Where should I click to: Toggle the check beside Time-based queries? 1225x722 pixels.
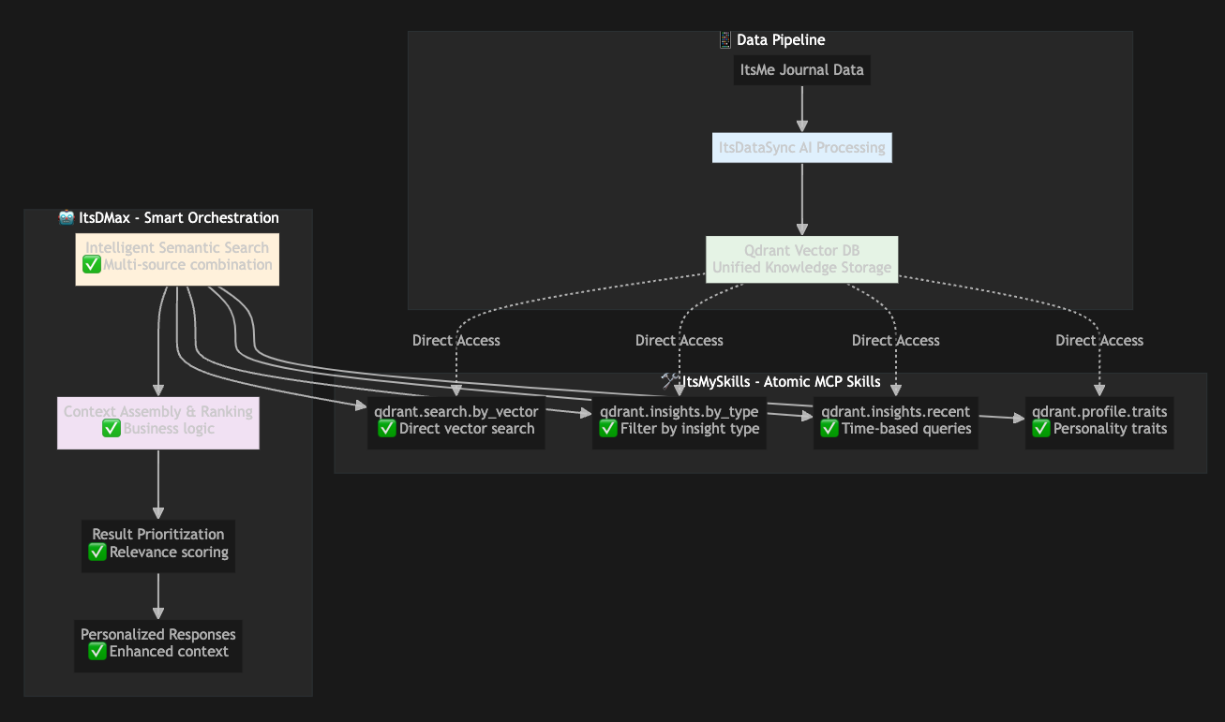click(x=829, y=429)
